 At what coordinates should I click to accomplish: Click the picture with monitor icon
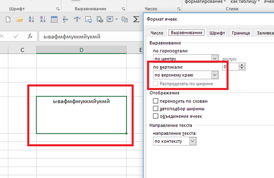pos(89,19)
